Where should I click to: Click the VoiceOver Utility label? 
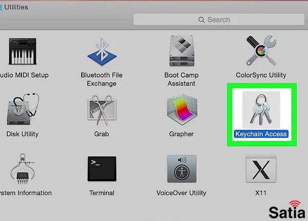(182, 193)
